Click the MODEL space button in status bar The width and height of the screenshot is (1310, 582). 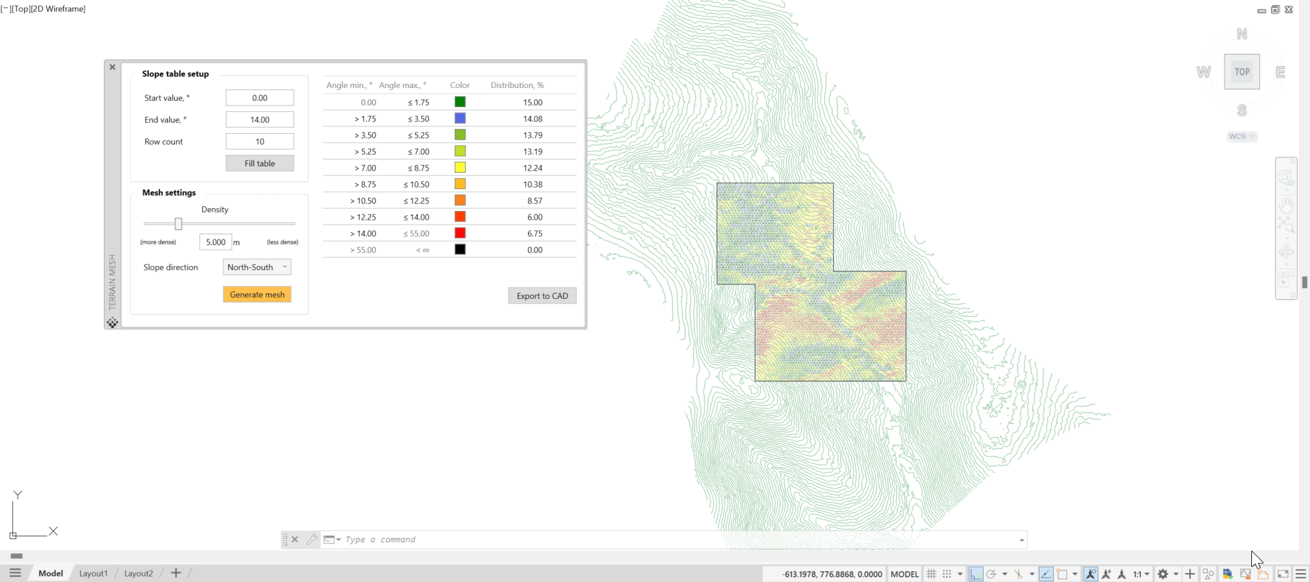click(x=904, y=574)
